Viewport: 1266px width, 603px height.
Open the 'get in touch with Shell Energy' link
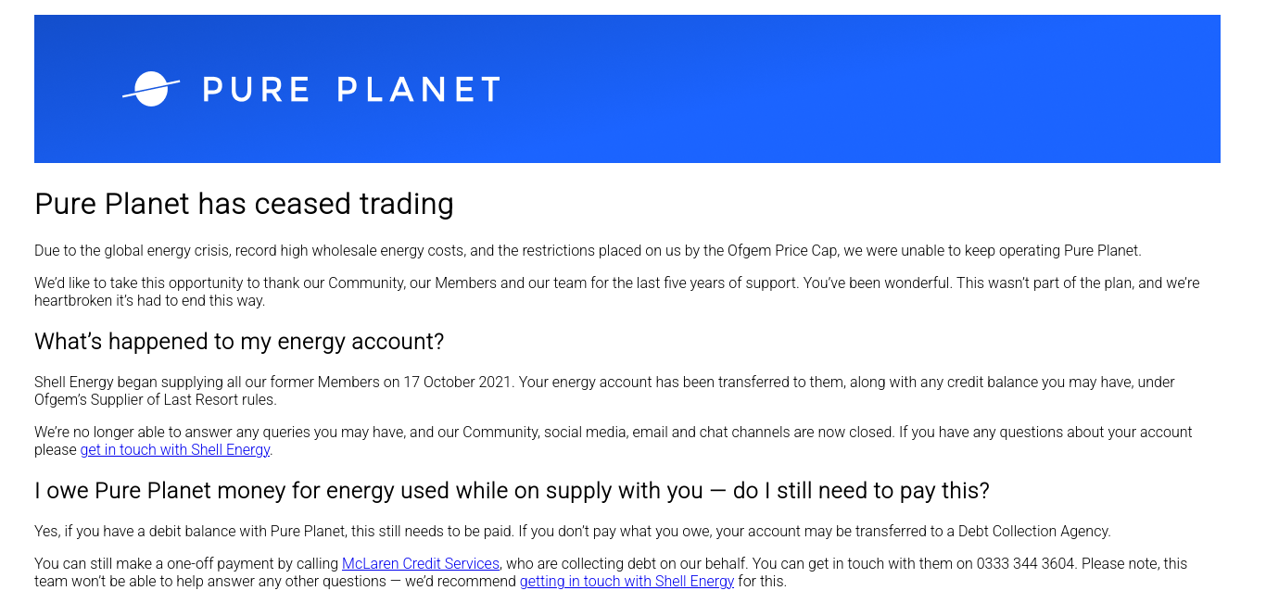(x=175, y=450)
